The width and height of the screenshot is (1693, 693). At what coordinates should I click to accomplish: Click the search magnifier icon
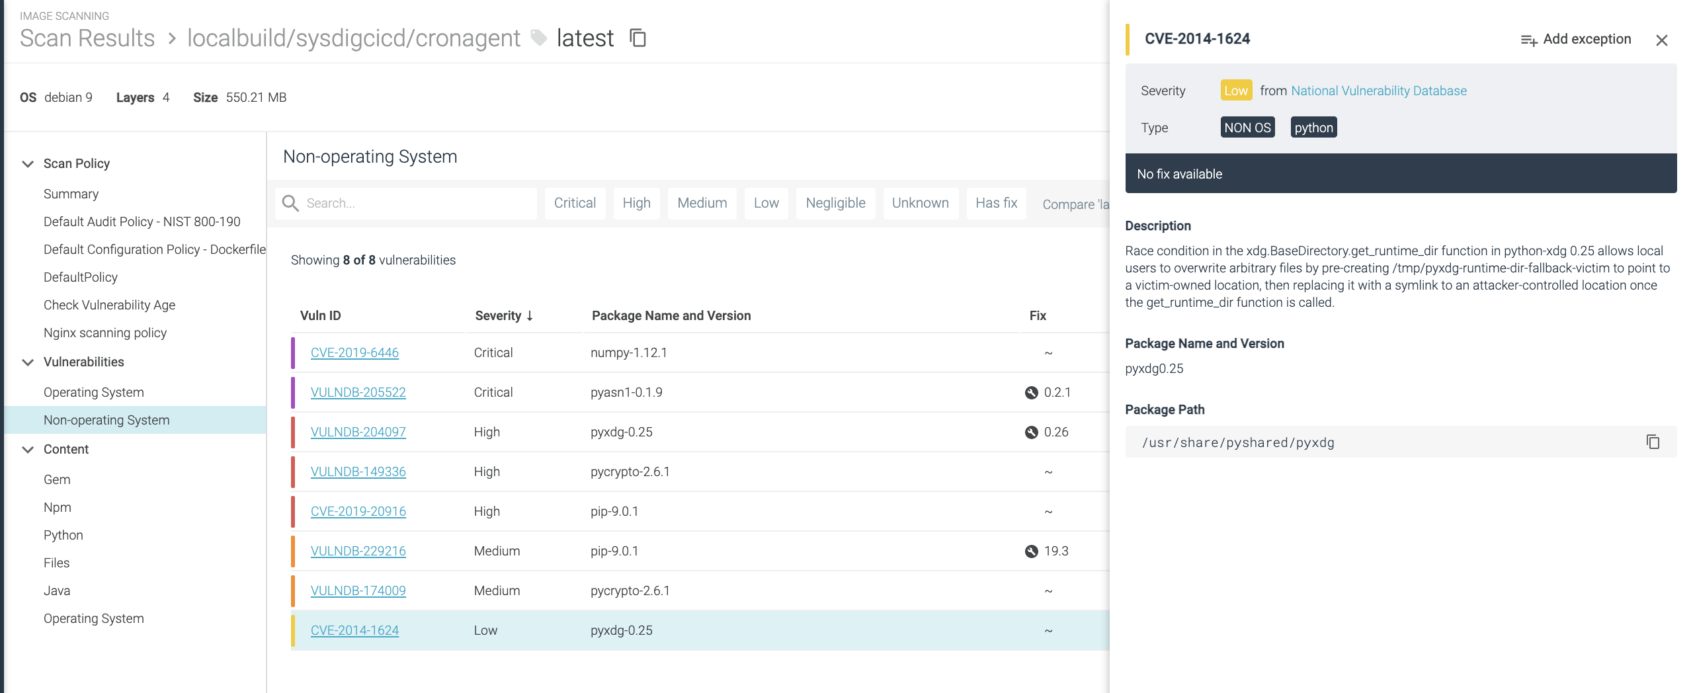tap(290, 203)
